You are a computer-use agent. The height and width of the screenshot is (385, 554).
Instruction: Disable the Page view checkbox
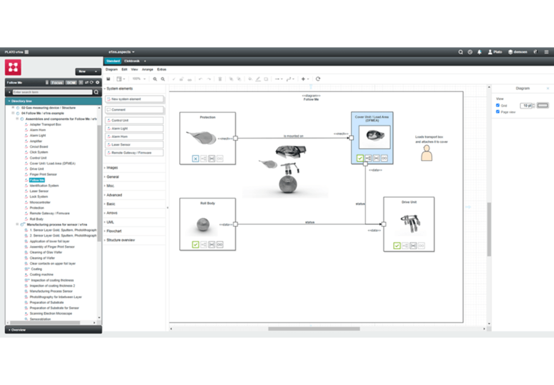498,112
